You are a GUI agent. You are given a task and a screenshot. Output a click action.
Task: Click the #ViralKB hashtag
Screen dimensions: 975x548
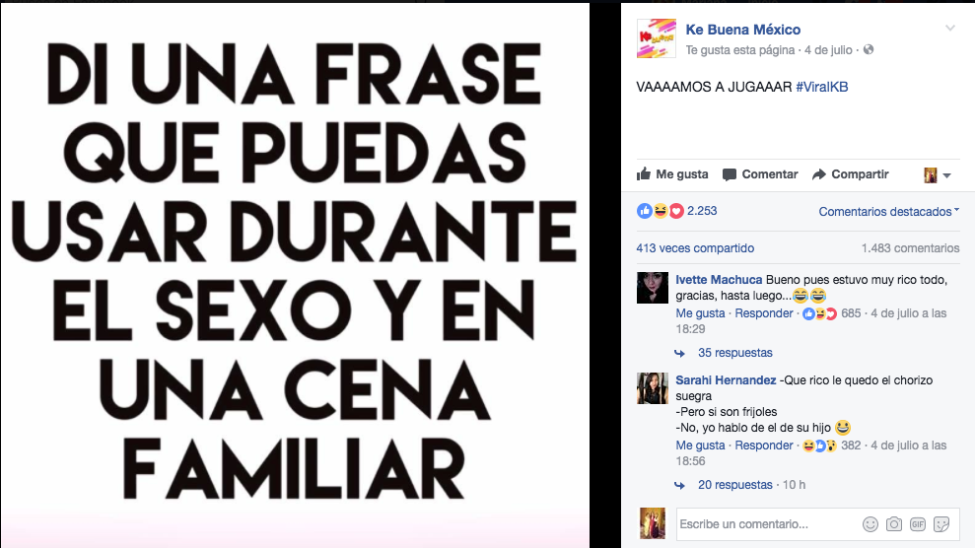[x=822, y=87]
